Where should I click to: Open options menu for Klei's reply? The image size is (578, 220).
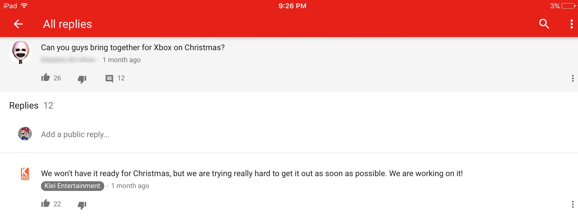tap(573, 204)
